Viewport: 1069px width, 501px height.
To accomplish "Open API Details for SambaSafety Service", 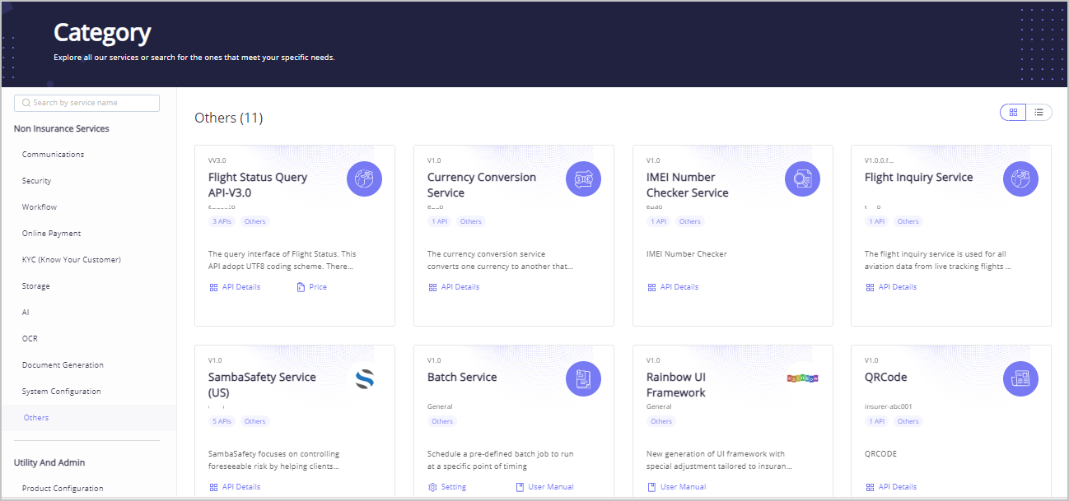I will tap(235, 487).
